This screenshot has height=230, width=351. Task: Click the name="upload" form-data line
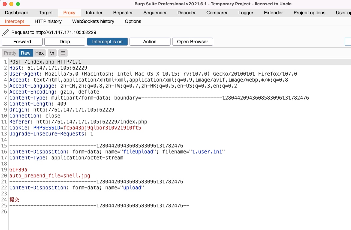[x=77, y=188]
